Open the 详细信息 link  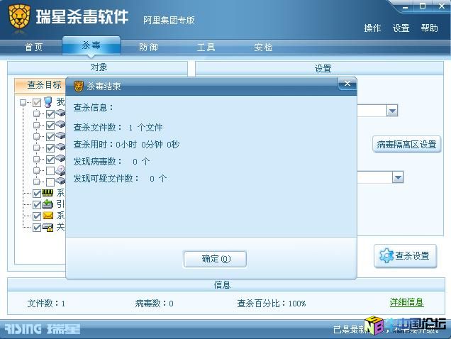click(406, 302)
